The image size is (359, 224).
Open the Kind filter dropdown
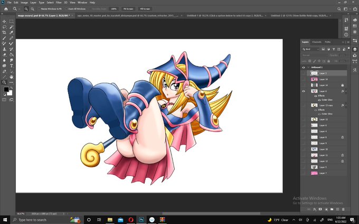click(x=310, y=49)
